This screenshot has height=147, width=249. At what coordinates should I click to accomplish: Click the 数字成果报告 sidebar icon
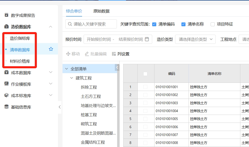7,15
